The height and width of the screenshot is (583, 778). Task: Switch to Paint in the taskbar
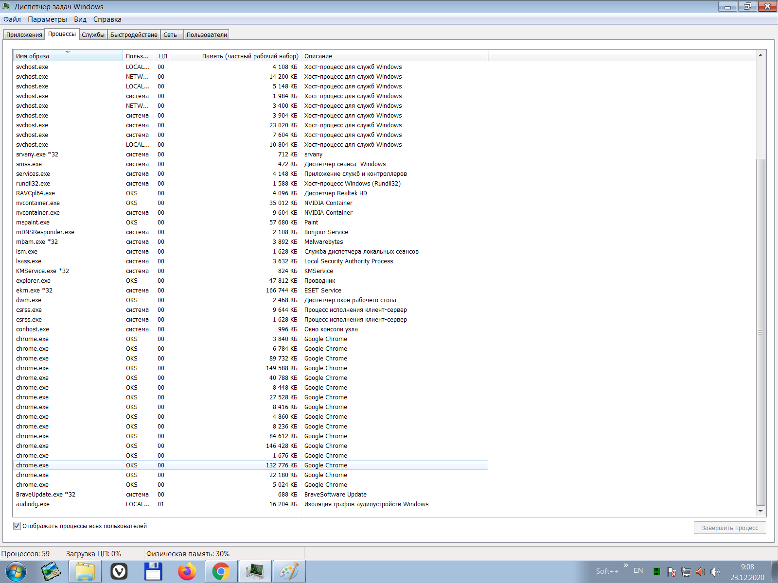tap(289, 571)
